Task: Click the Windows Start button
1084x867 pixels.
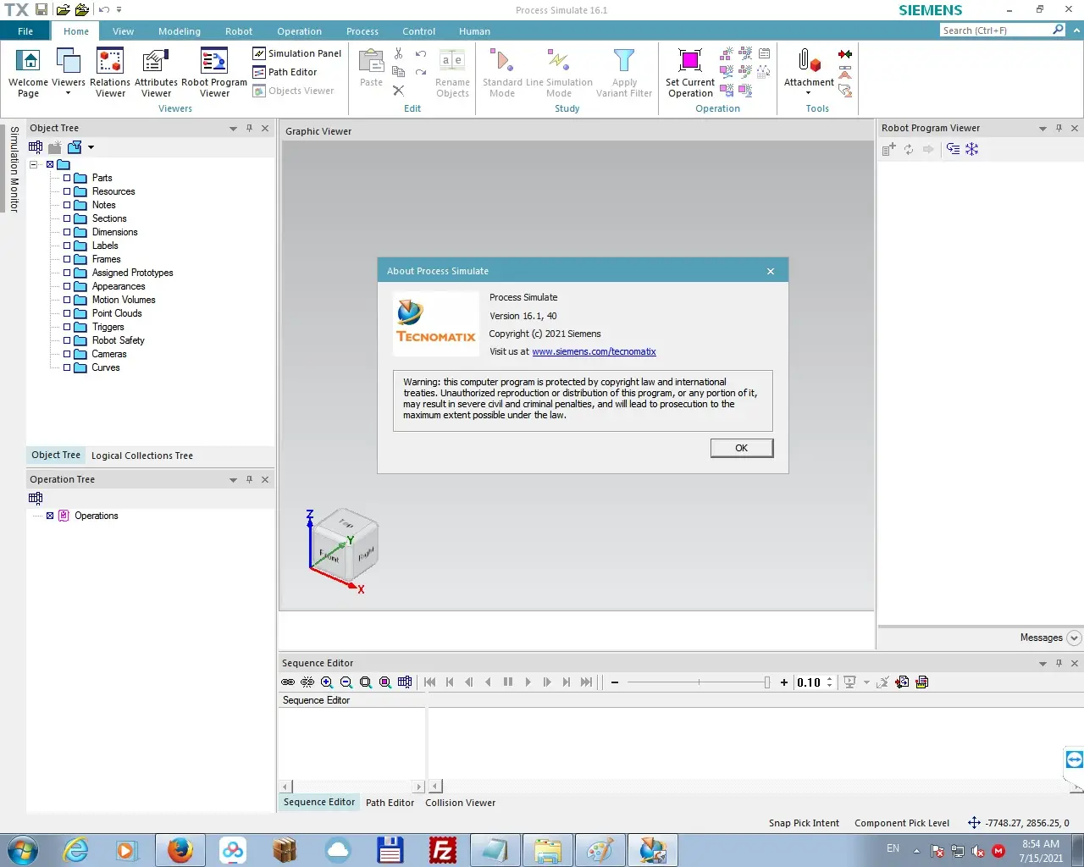Action: click(x=22, y=850)
